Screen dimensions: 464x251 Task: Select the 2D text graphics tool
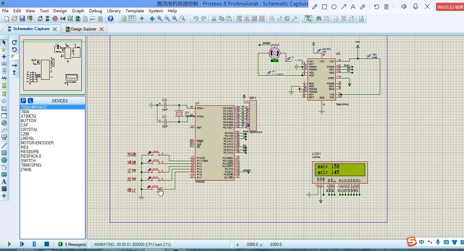[x=4, y=182]
